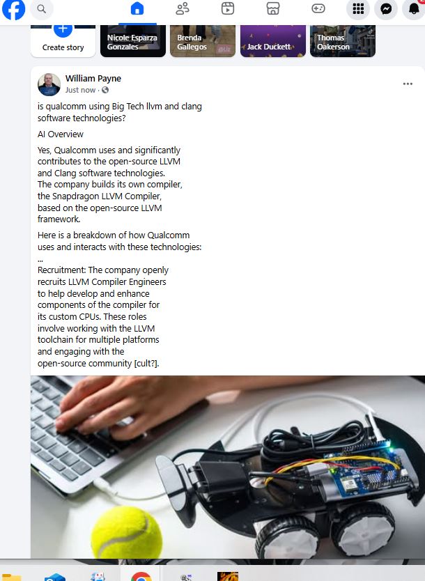Open the Friends tab icon
The width and height of the screenshot is (425, 581).
(x=183, y=9)
